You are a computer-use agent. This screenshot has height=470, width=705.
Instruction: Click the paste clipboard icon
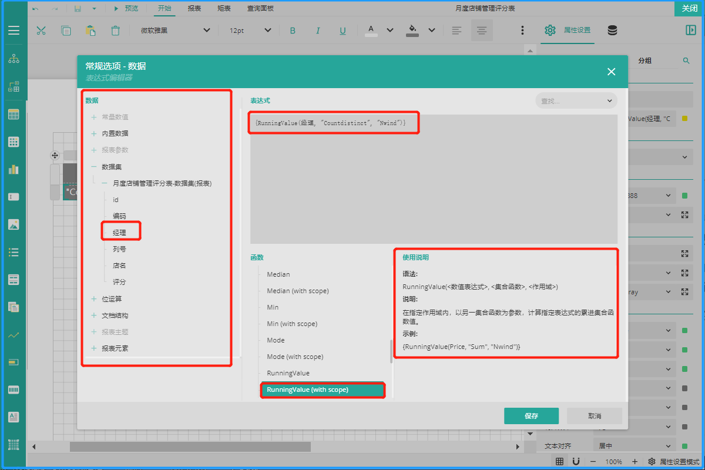[90, 31]
